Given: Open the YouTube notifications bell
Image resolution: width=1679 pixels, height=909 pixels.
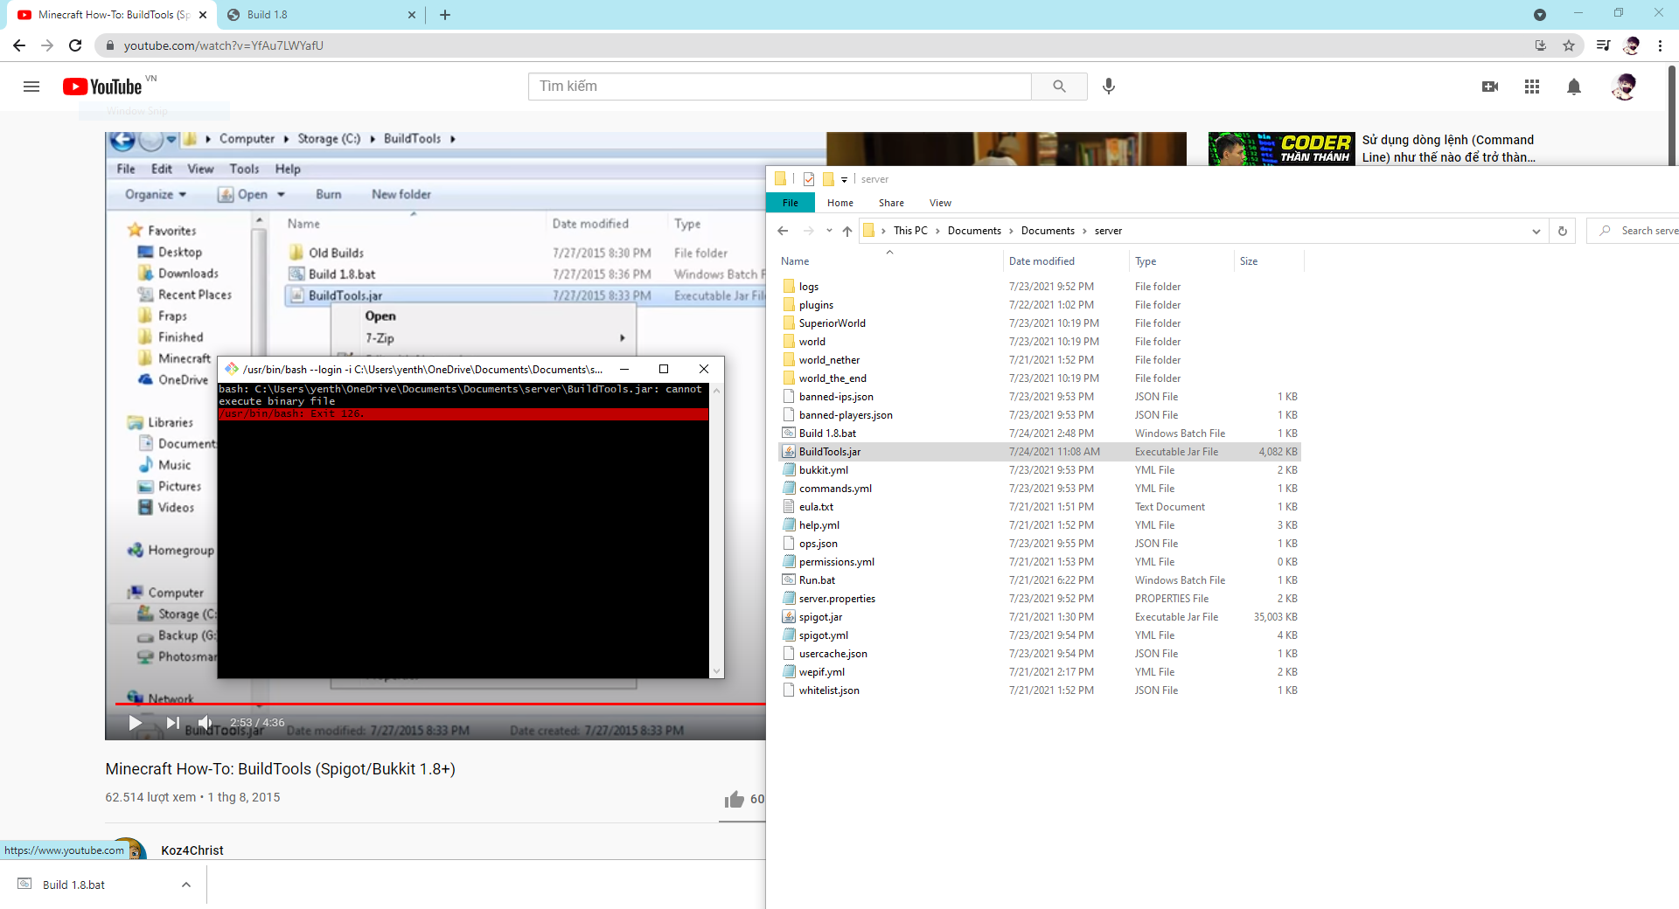Looking at the screenshot, I should click(x=1573, y=87).
